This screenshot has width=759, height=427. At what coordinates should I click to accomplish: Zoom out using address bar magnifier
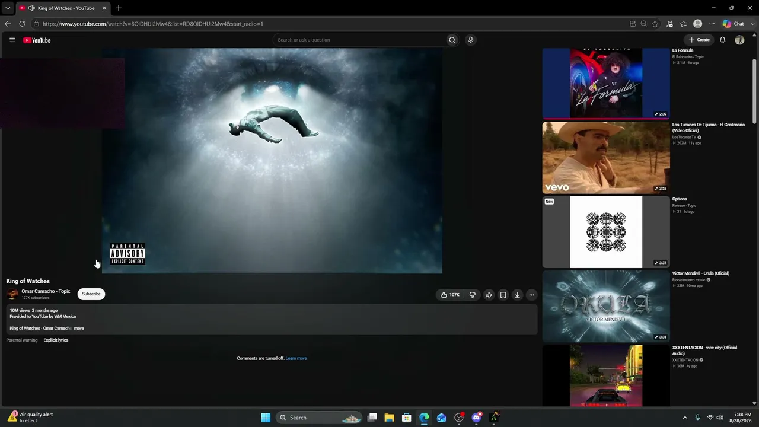coord(643,24)
